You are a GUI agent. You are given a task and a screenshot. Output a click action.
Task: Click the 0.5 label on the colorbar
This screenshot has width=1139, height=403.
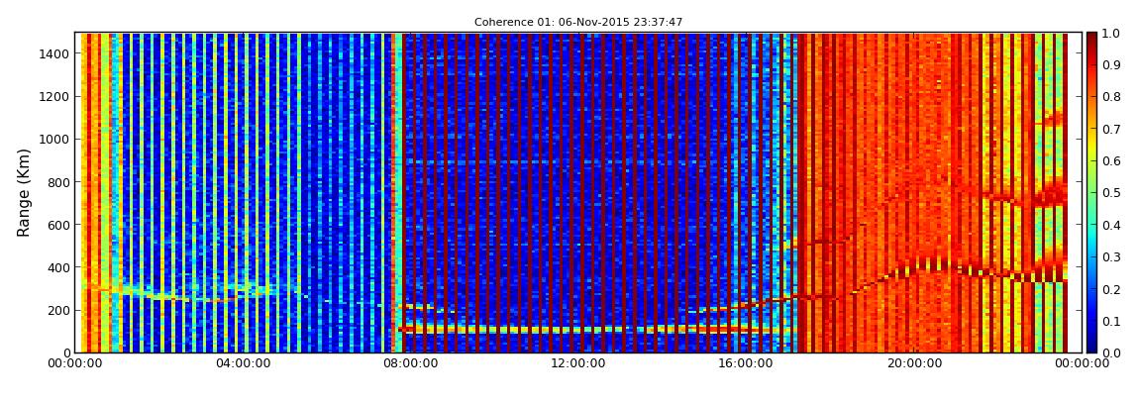pos(1112,192)
